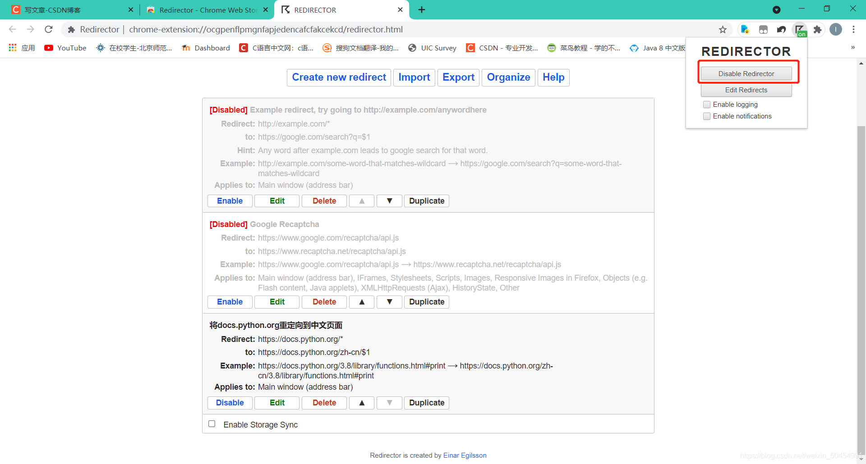This screenshot has height=464, width=866.
Task: Open the Java 8 中文版 bookmark
Action: [x=658, y=48]
